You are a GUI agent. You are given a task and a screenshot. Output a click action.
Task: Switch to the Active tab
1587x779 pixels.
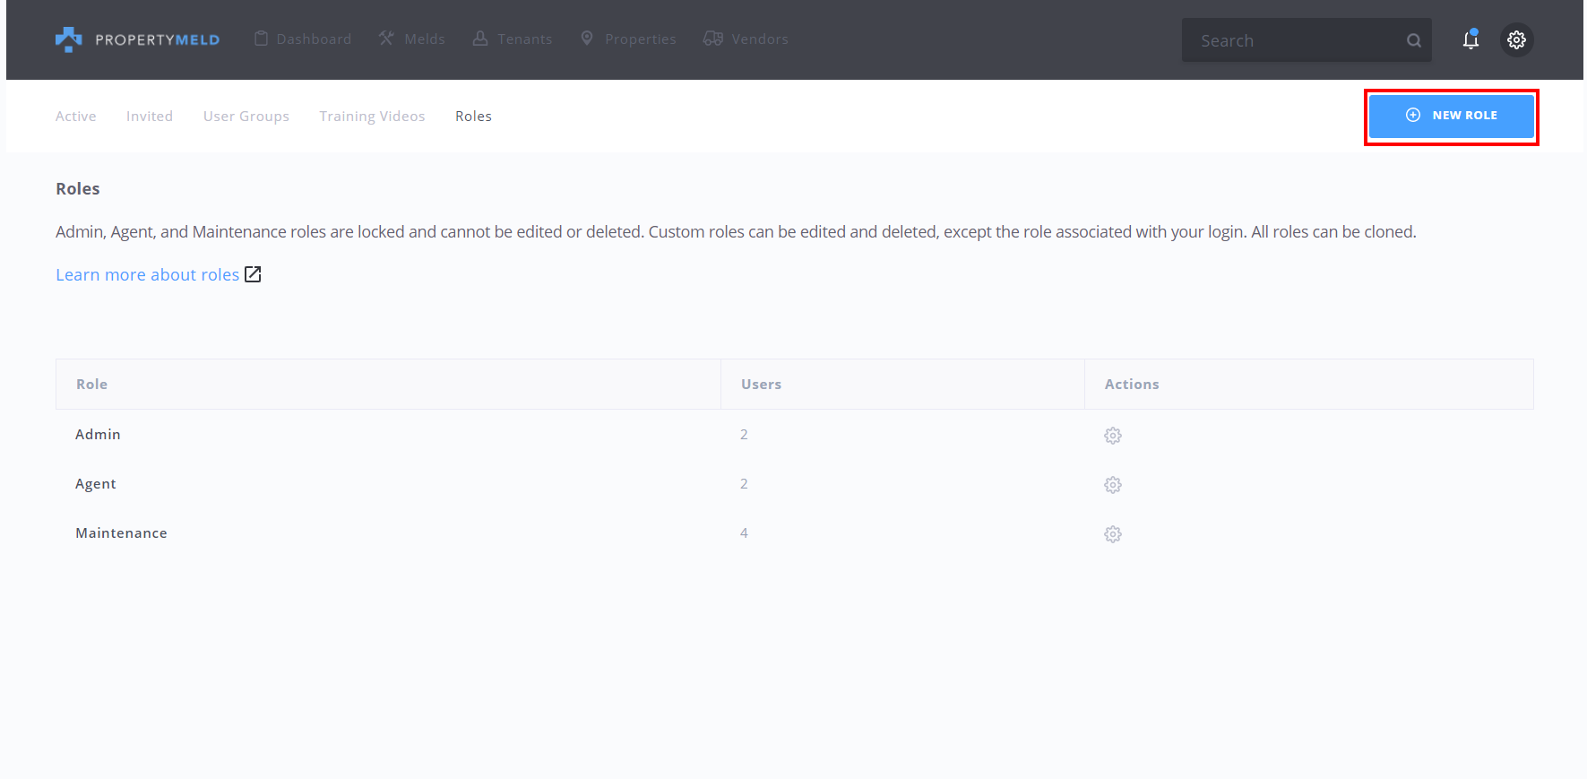(76, 117)
